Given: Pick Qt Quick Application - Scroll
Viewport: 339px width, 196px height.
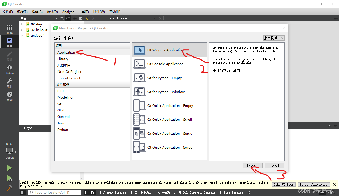Looking at the screenshot, I should point(170,119).
